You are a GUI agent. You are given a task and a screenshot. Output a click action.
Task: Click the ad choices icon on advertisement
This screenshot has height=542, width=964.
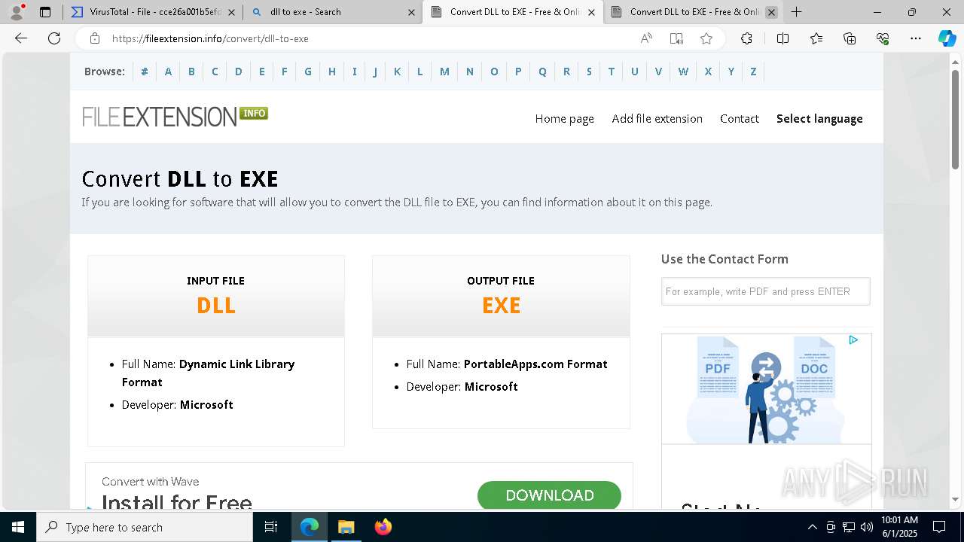[853, 340]
